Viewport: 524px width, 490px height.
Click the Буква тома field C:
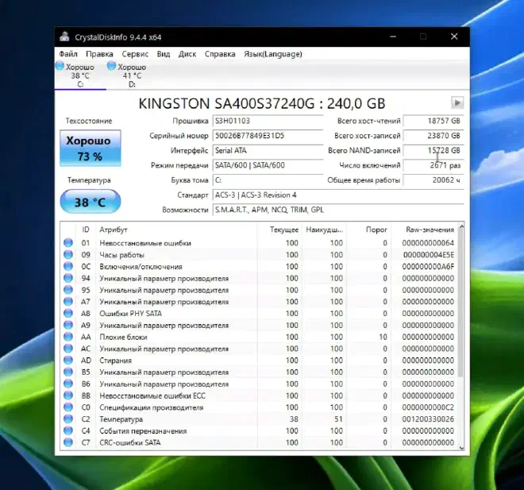(268, 180)
